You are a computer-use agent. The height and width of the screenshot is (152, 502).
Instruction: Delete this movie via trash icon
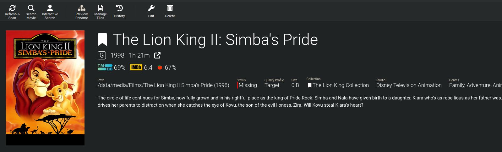(170, 8)
